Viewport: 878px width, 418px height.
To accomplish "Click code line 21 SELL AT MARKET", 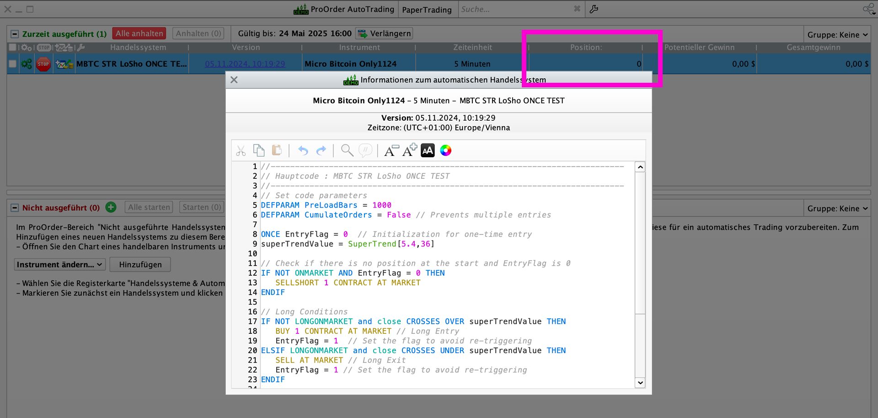I will coord(309,360).
